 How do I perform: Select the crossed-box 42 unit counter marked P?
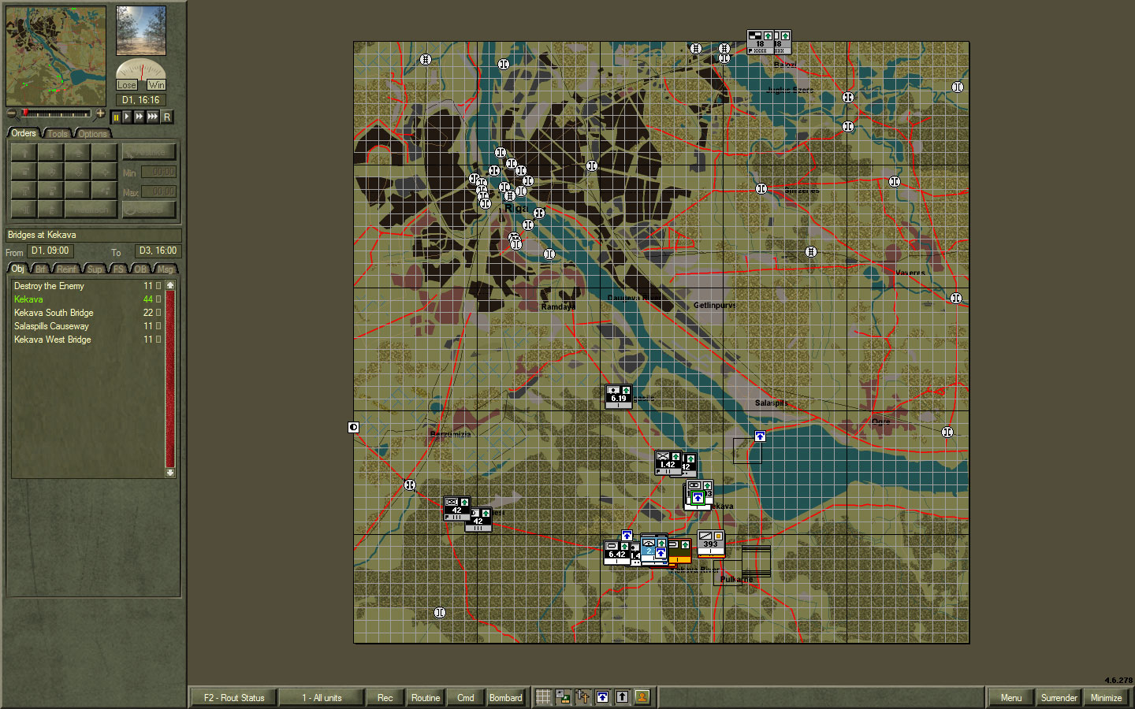tap(456, 509)
